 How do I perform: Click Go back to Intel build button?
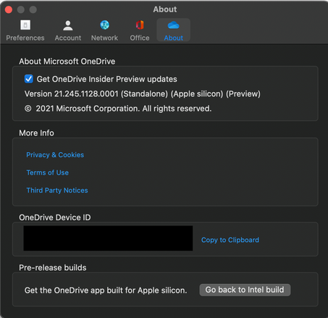pyautogui.click(x=245, y=290)
